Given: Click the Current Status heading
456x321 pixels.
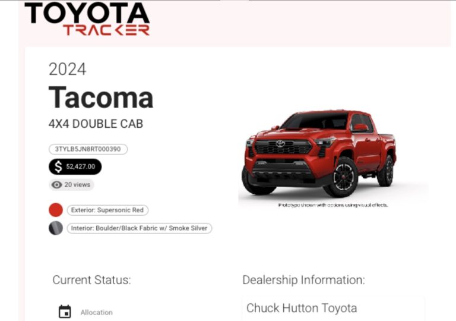Looking at the screenshot, I should click(x=91, y=280).
